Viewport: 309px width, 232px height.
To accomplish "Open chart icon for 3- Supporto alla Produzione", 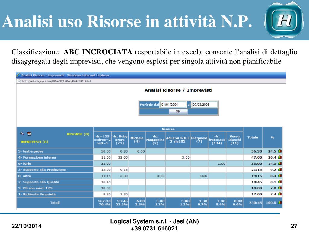I will (280, 169).
